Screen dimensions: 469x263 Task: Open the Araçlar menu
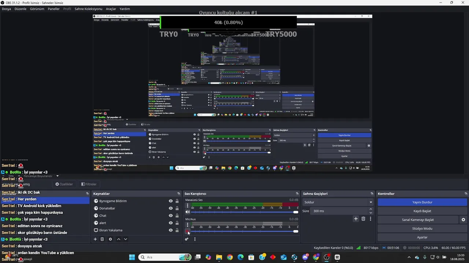[111, 9]
